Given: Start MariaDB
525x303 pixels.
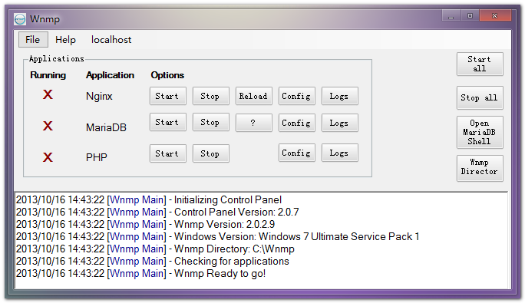Looking at the screenshot, I should [168, 122].
